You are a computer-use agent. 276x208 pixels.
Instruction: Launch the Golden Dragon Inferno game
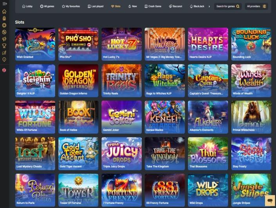(78, 80)
